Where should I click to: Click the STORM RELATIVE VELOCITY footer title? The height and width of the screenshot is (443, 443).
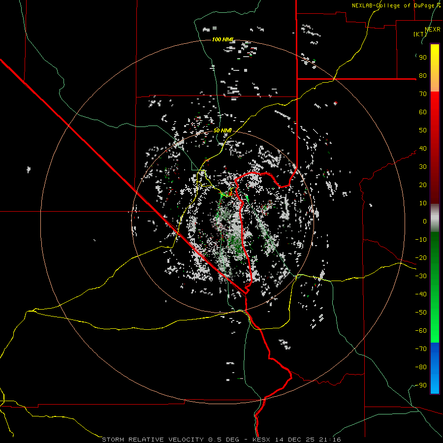pyautogui.click(x=153, y=440)
